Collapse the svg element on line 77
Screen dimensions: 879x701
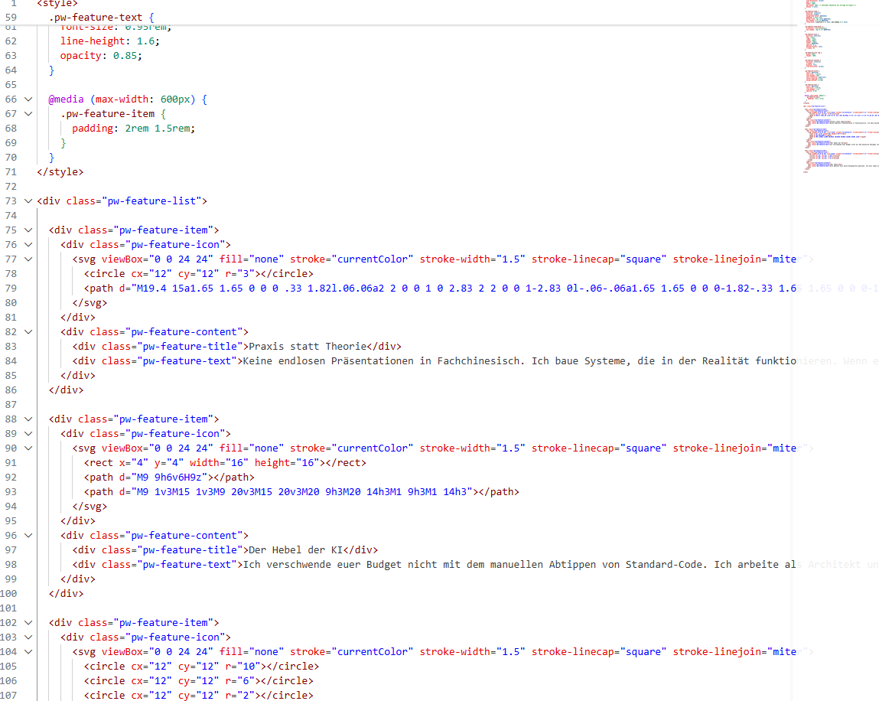coord(28,259)
